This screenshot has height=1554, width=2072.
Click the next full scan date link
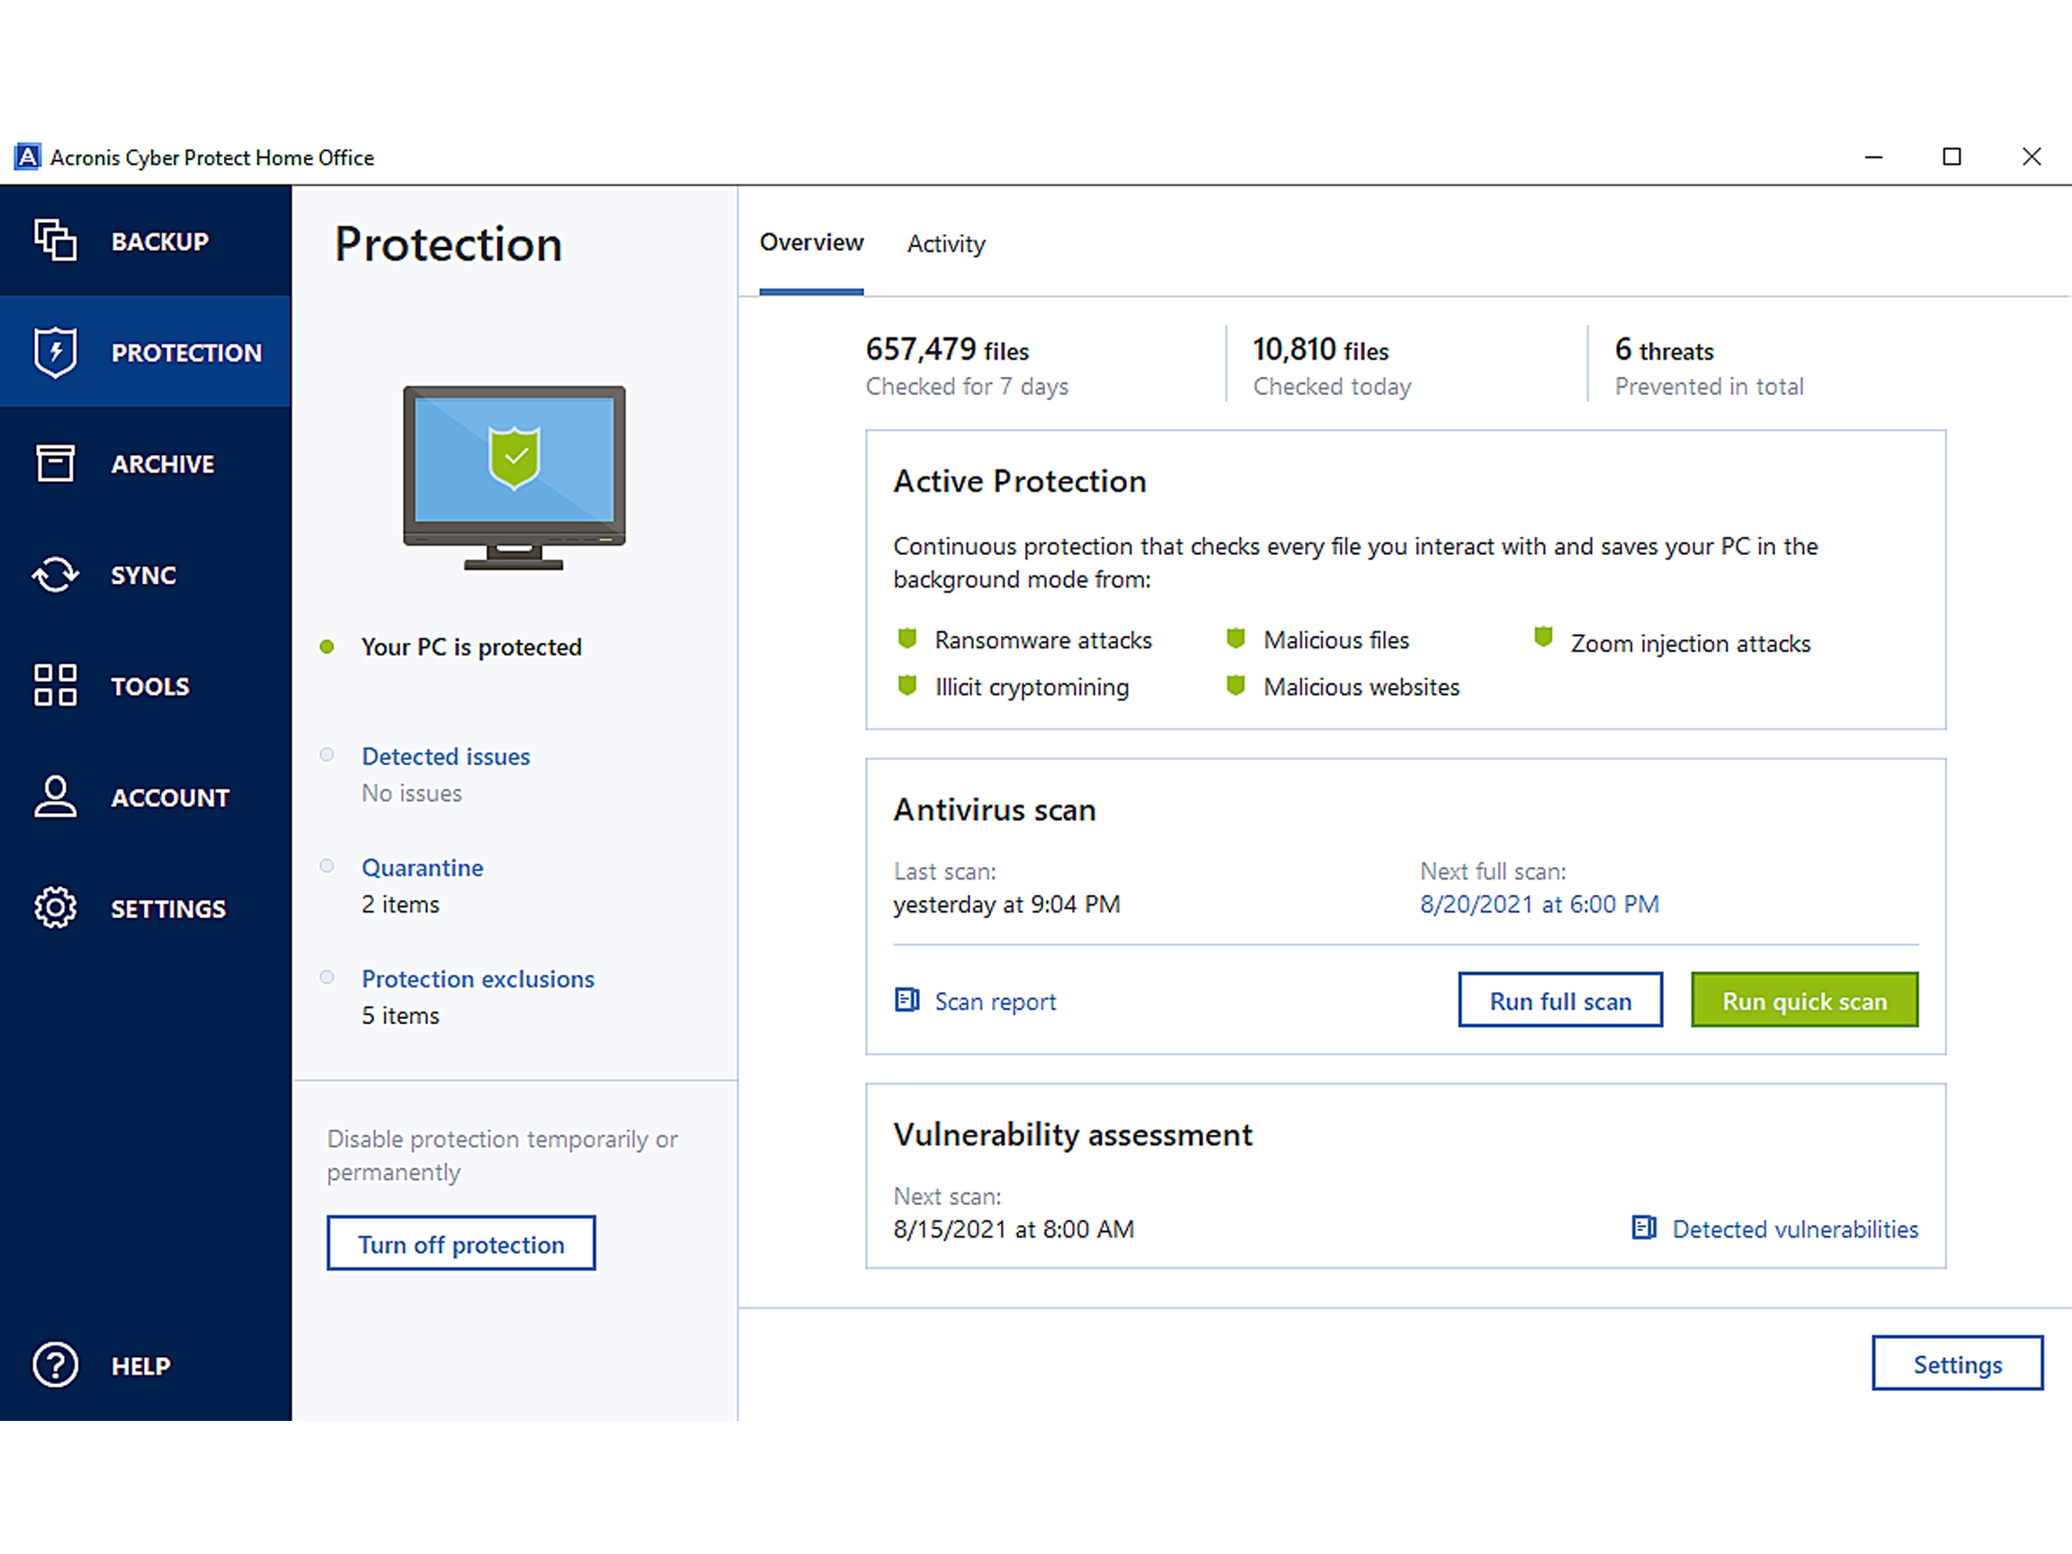coord(1539,904)
